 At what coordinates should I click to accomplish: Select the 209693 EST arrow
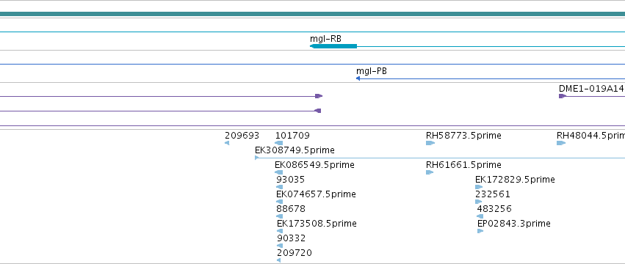227,143
